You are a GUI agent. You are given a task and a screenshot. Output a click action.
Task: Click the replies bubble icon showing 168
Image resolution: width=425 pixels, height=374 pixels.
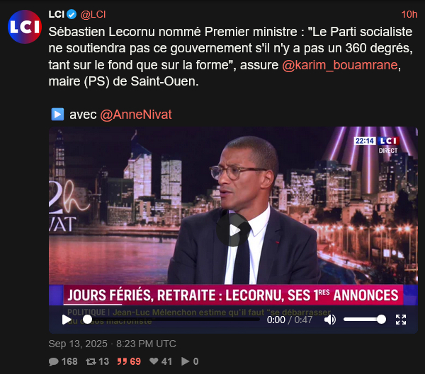click(53, 361)
